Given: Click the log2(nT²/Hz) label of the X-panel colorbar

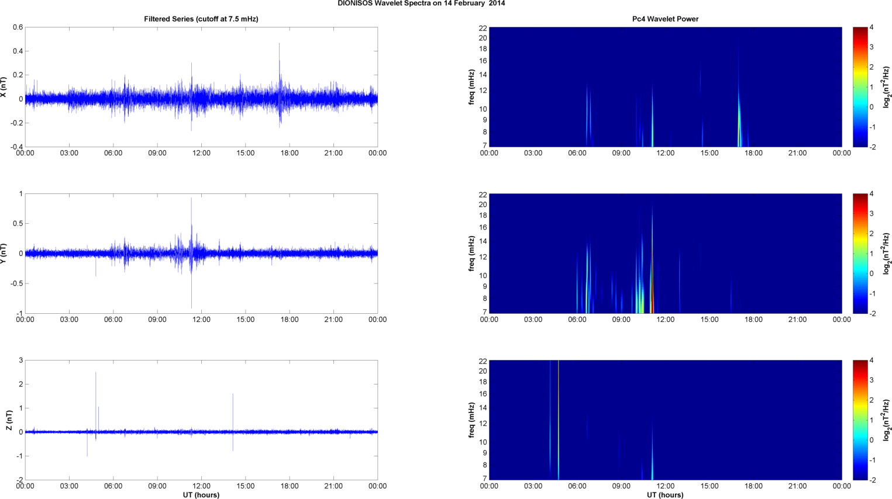Looking at the screenshot, I should pyautogui.click(x=887, y=87).
